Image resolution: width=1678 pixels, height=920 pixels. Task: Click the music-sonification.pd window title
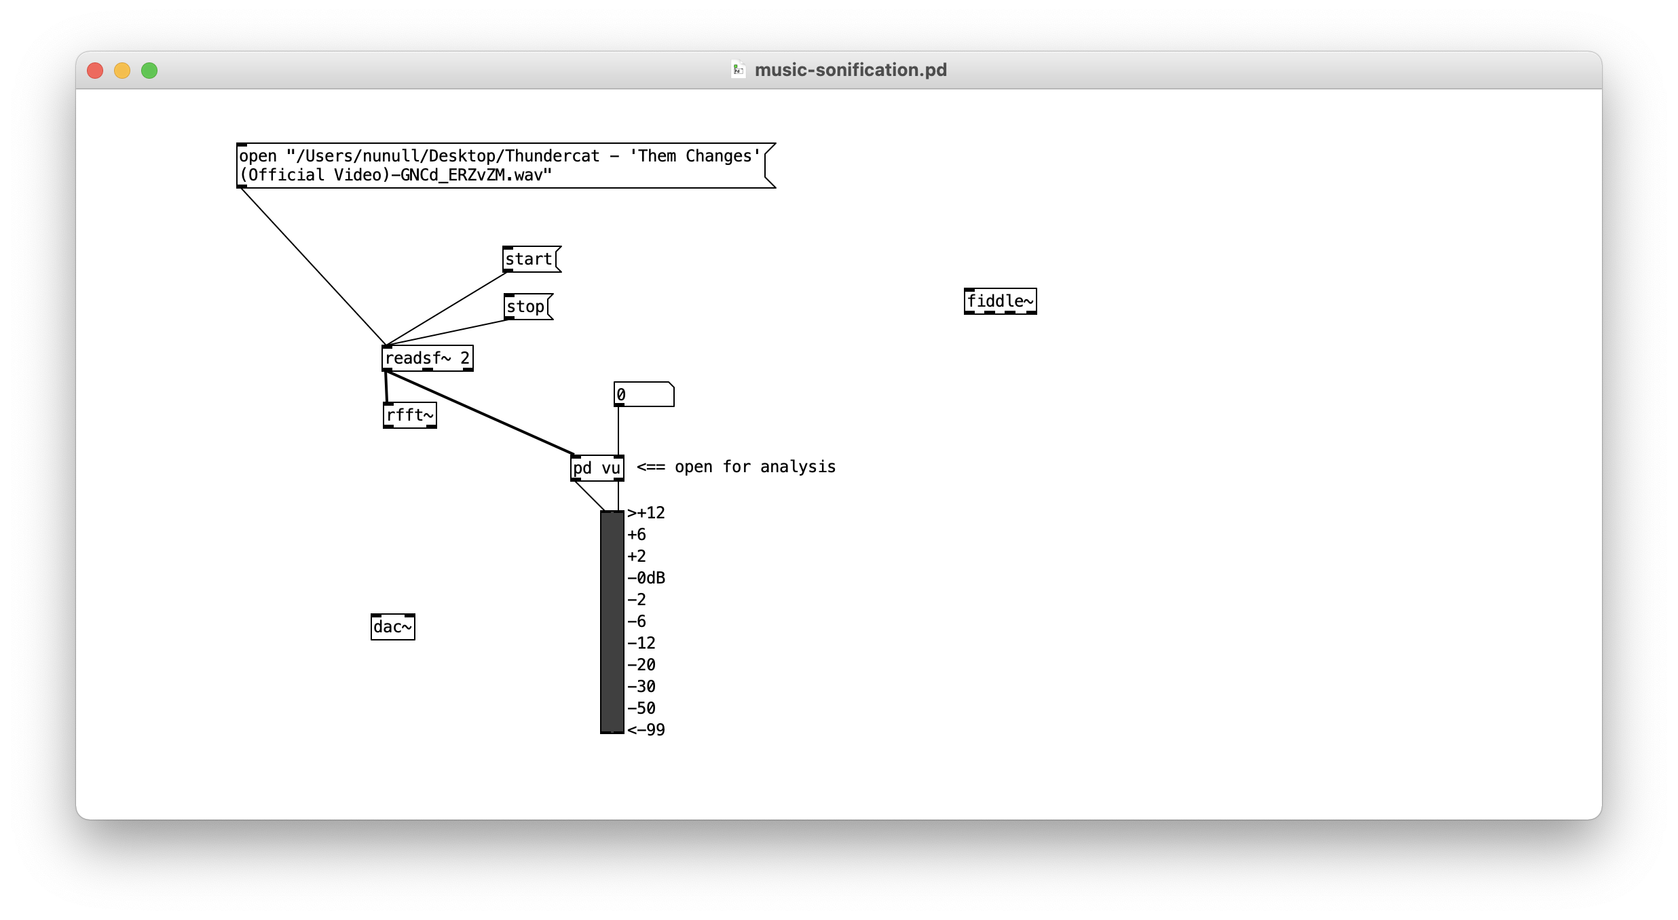[x=850, y=70]
